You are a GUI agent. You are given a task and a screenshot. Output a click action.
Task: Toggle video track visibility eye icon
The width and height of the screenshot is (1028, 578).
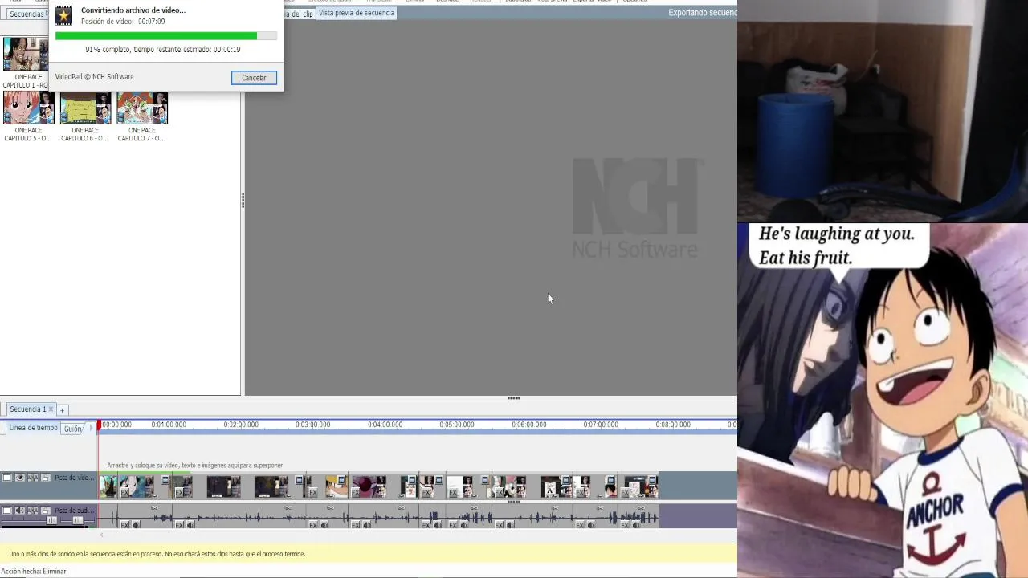click(x=20, y=478)
